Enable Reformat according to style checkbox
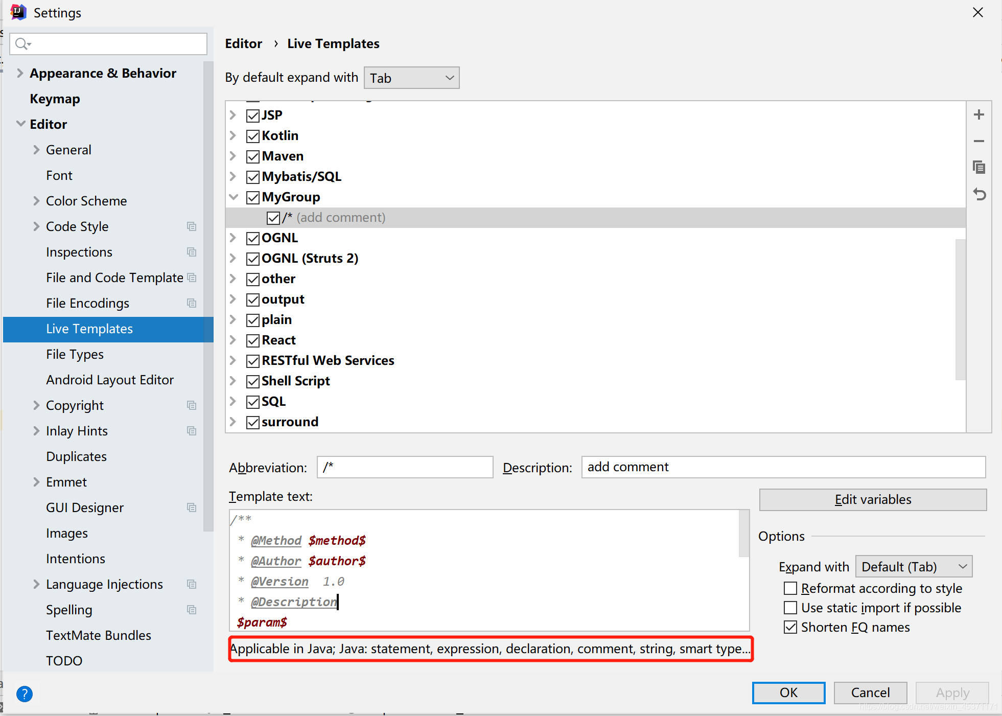The height and width of the screenshot is (716, 1002). tap(790, 588)
